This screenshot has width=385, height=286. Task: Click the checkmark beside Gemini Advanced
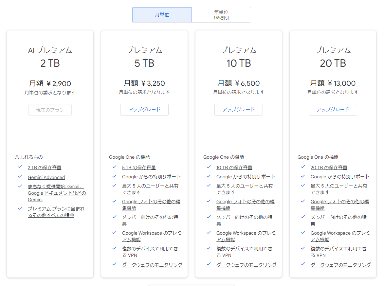(x=20, y=176)
